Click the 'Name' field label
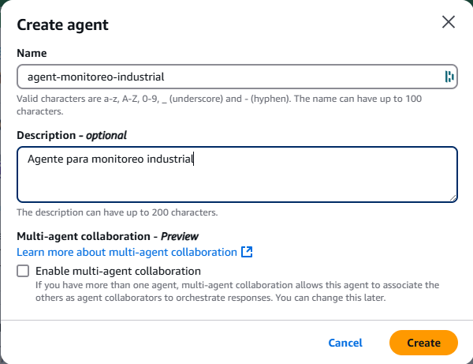The width and height of the screenshot is (473, 364). pyautogui.click(x=32, y=53)
